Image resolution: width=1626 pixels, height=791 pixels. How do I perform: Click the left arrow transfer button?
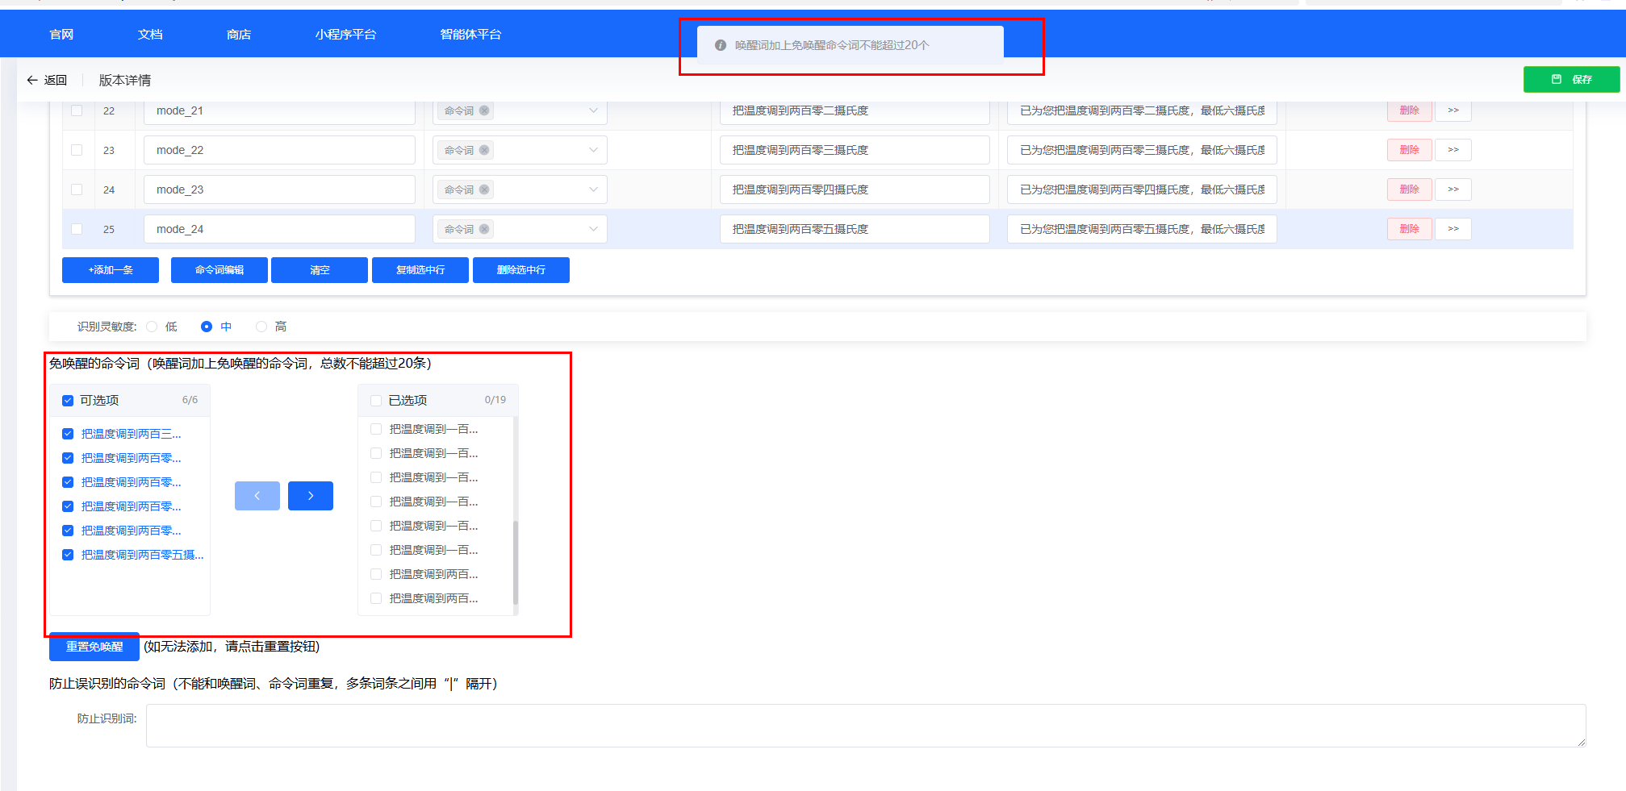tap(257, 496)
